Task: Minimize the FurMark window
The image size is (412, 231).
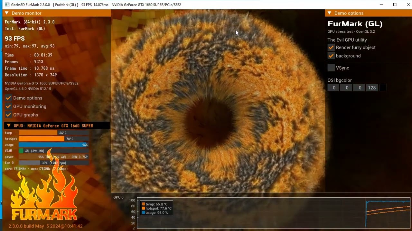Action: click(381, 4)
